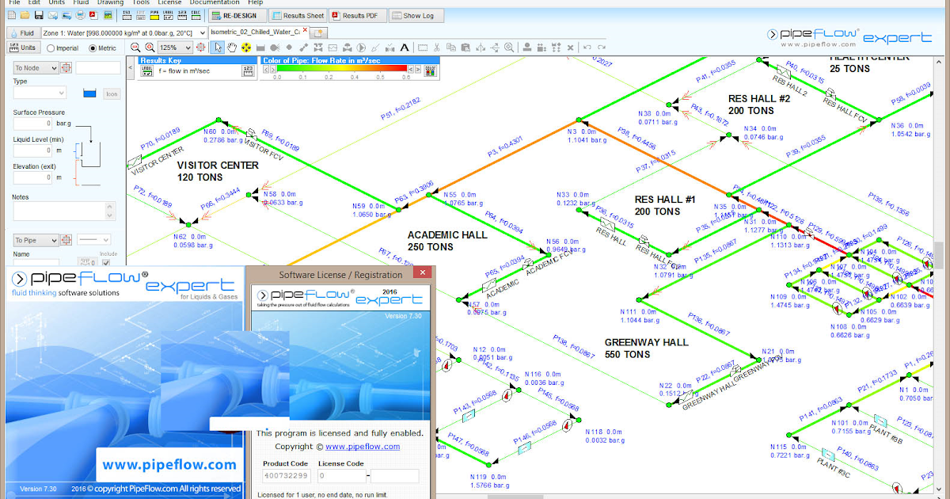This screenshot has height=499, width=950.
Task: Click the node locate icon beside To Node
Action: click(x=66, y=68)
